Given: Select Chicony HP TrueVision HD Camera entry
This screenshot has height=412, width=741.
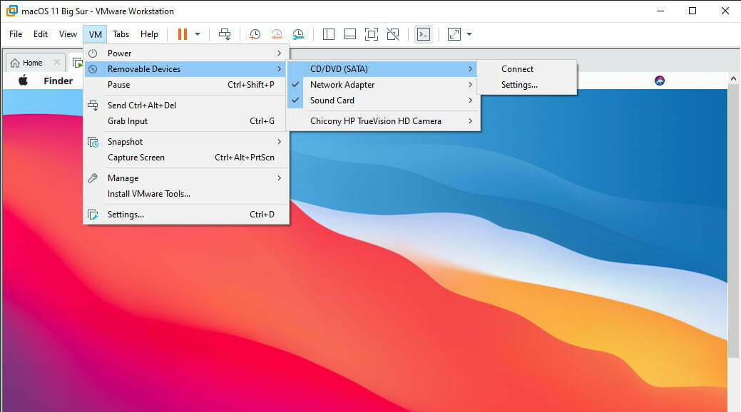Looking at the screenshot, I should coord(383,121).
